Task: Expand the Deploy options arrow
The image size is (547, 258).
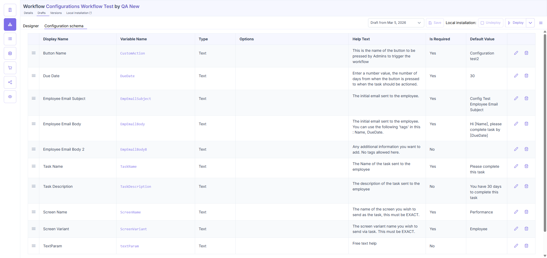Action: 530,23
